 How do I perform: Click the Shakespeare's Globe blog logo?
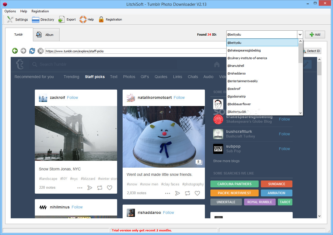(218, 119)
